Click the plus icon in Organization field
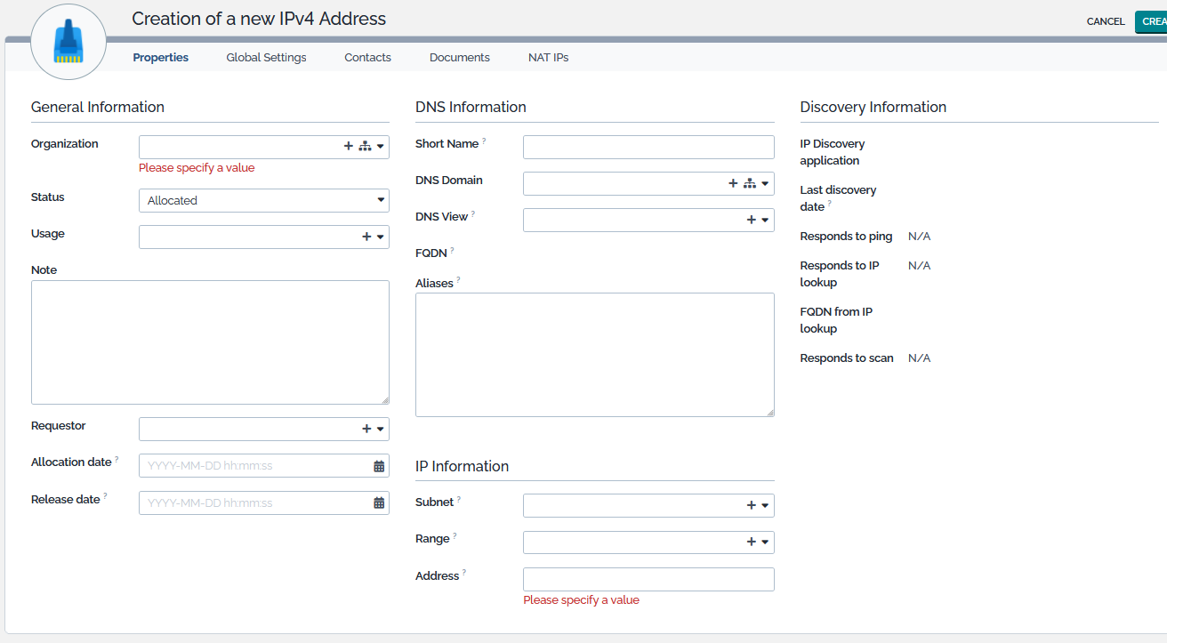Screen dimensions: 1199x643 (x=349, y=147)
